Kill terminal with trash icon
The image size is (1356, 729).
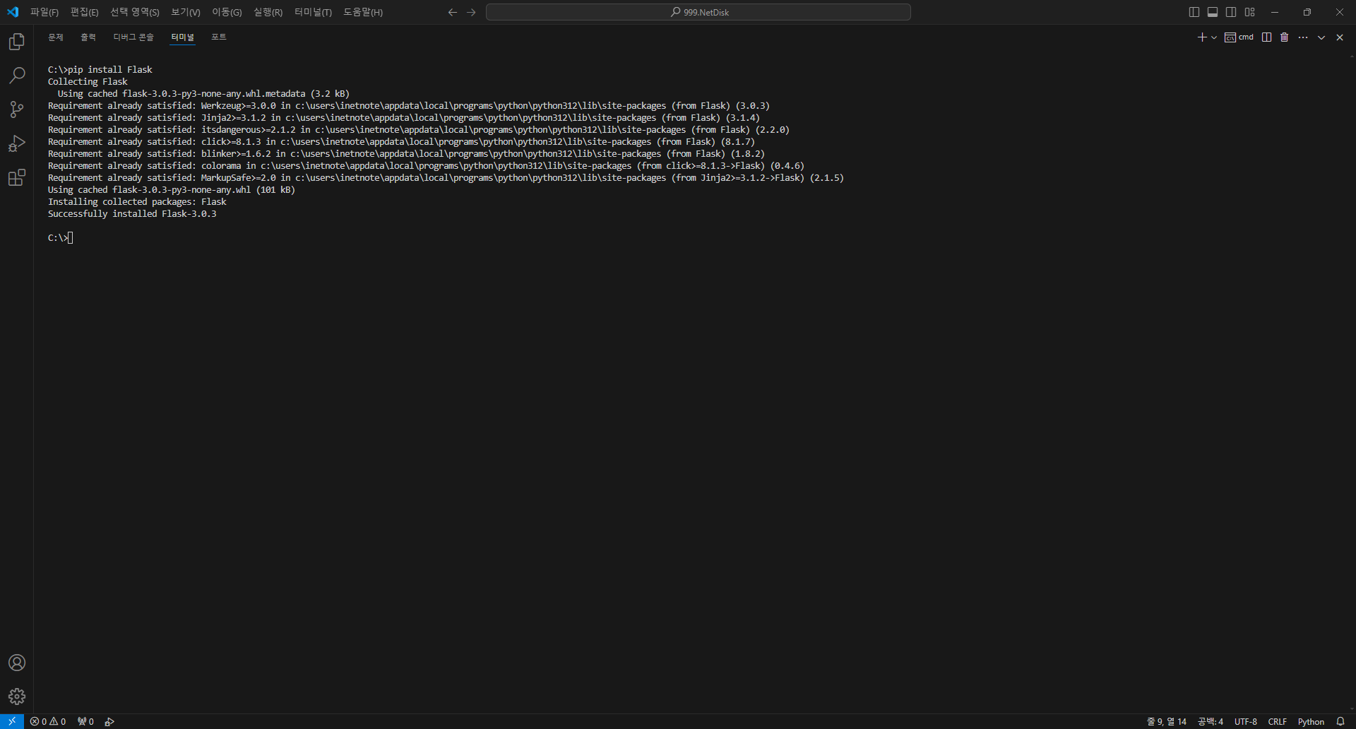click(x=1285, y=37)
